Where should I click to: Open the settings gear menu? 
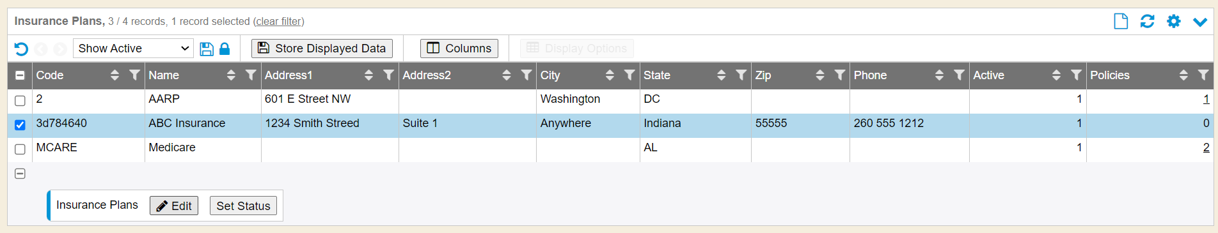1173,21
